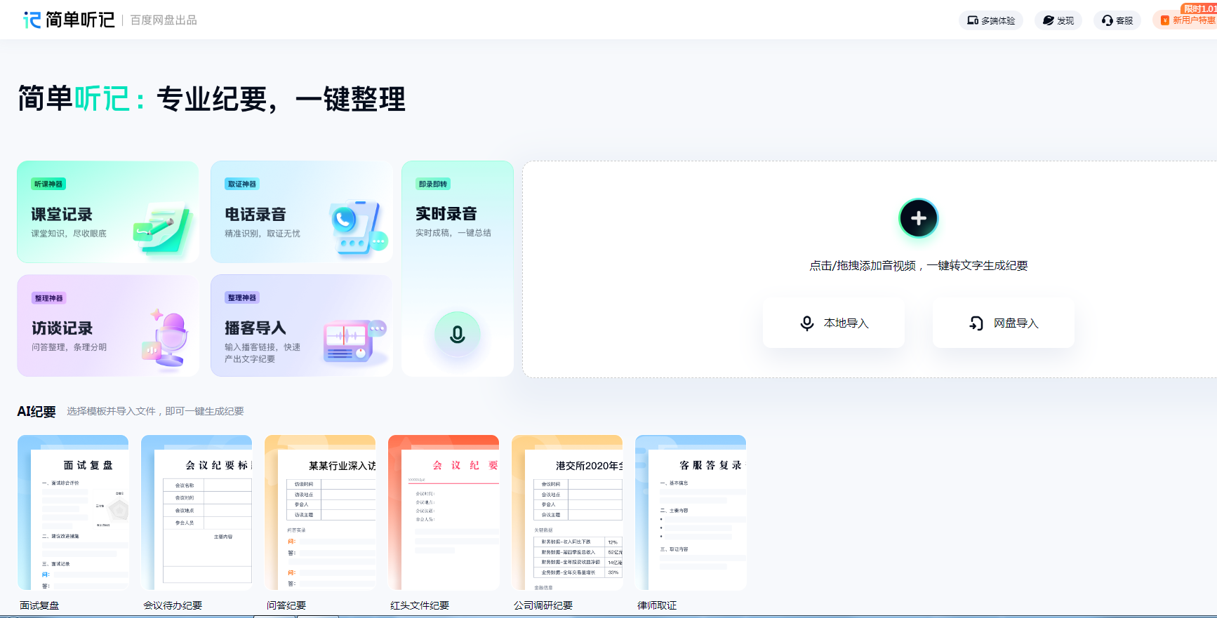This screenshot has height=618, width=1217.
Task: Open the 电话录音 card
Action: click(x=302, y=212)
